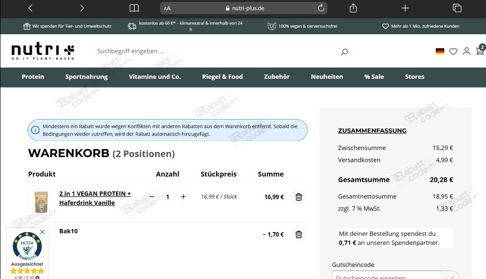Open the share sheet icon

click(x=353, y=8)
